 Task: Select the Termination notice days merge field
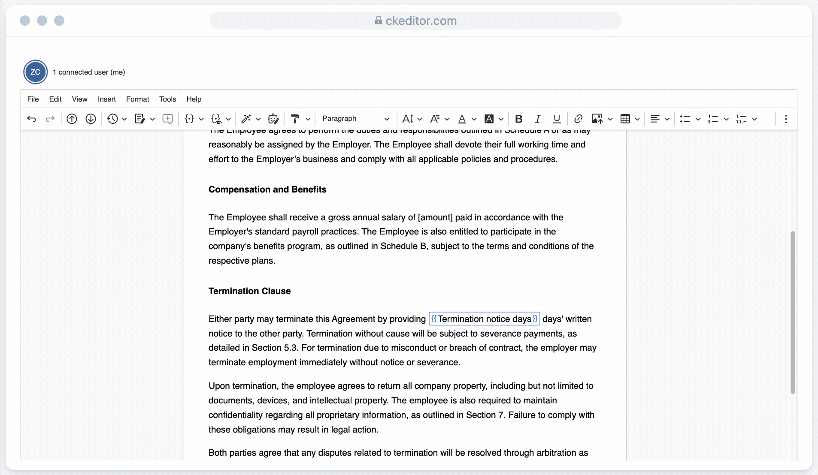pos(484,319)
